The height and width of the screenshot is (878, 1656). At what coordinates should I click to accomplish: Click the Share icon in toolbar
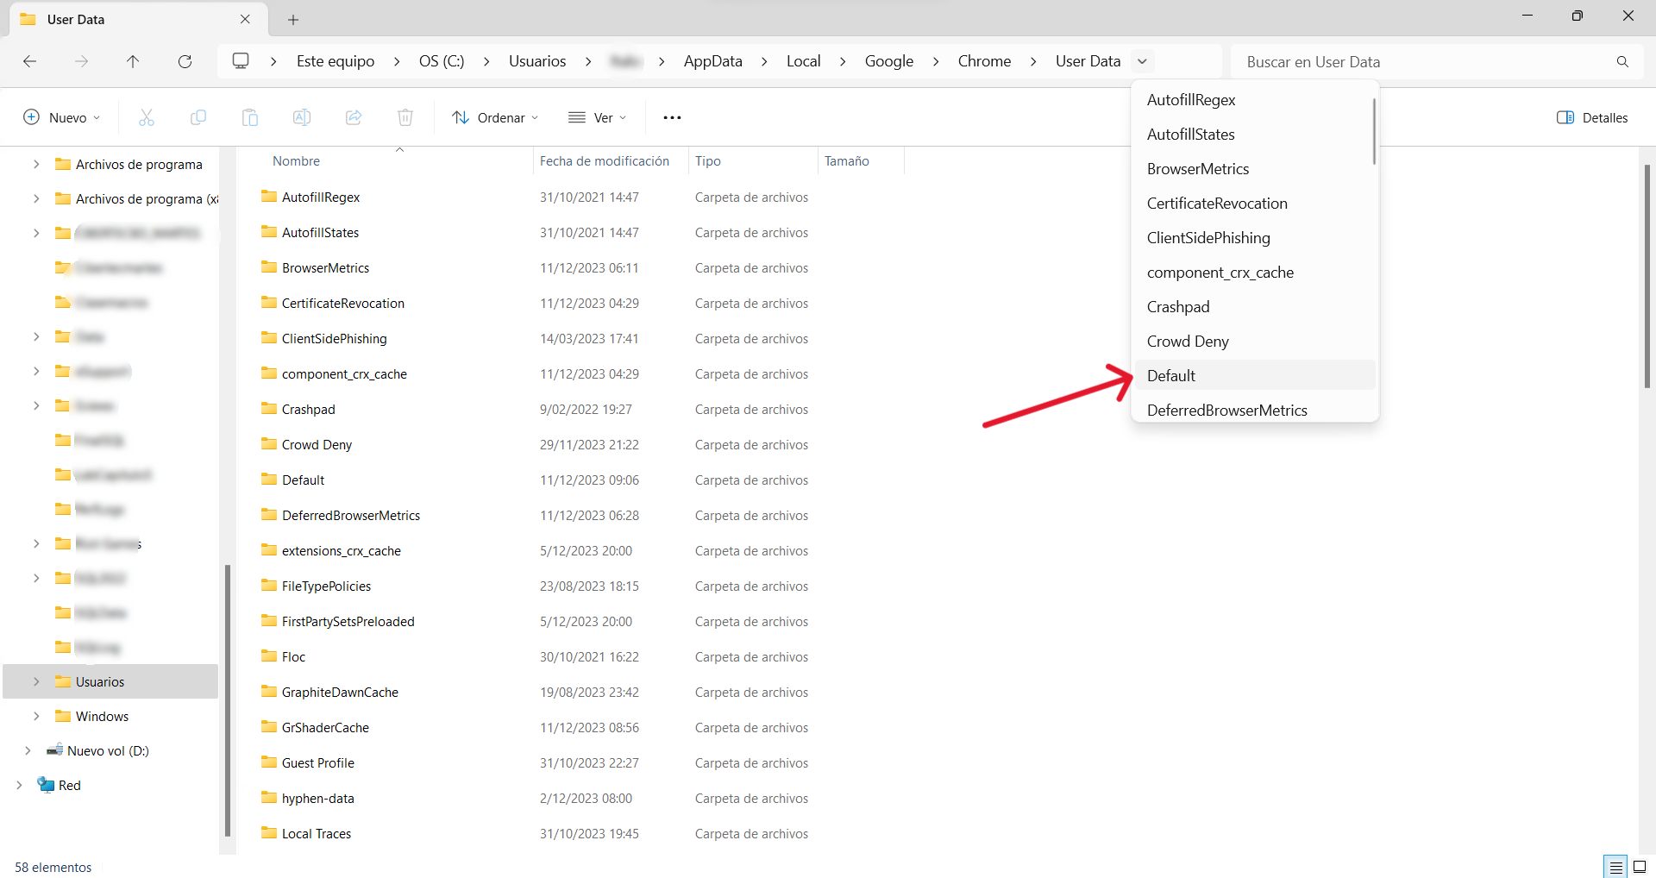pyautogui.click(x=354, y=117)
